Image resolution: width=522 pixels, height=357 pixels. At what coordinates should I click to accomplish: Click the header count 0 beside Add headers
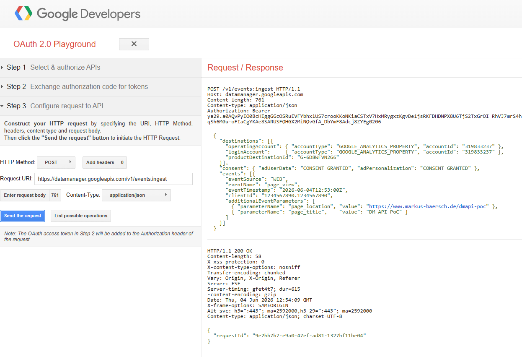click(122, 162)
